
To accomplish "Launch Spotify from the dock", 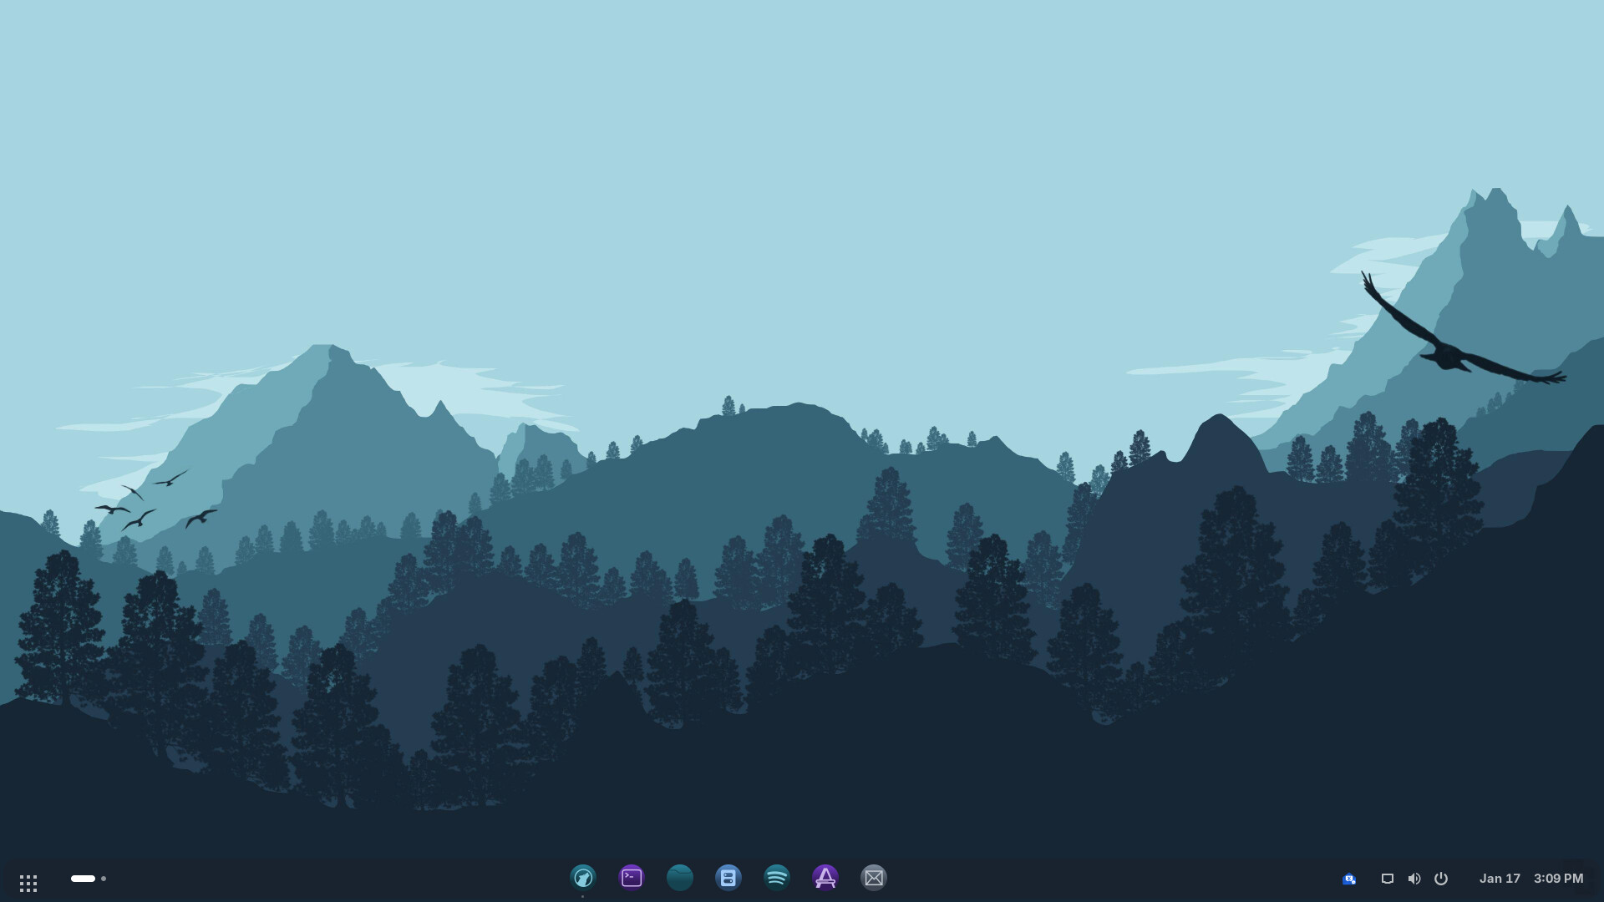I will (x=777, y=877).
